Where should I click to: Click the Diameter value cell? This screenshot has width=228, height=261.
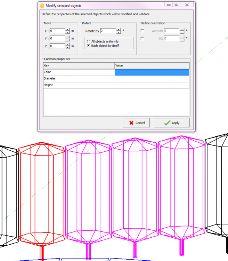pos(152,79)
